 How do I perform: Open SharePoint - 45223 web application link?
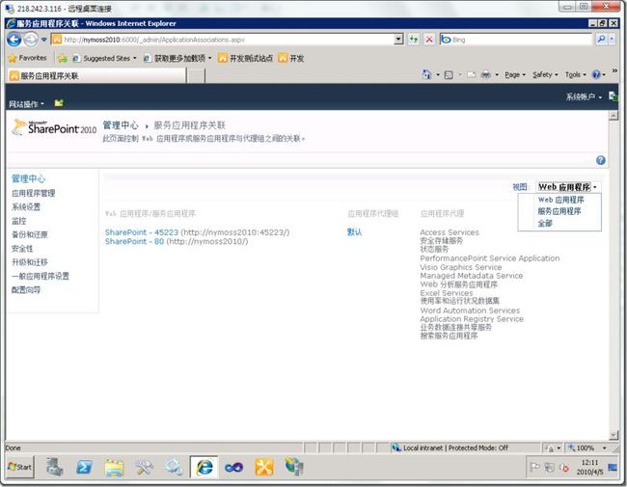(x=141, y=232)
